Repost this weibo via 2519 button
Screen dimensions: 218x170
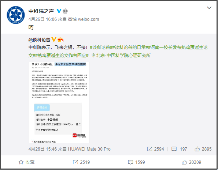[x=81, y=162]
